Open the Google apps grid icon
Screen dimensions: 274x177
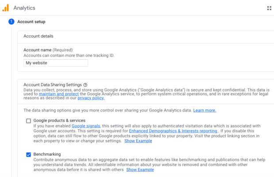tap(269, 8)
